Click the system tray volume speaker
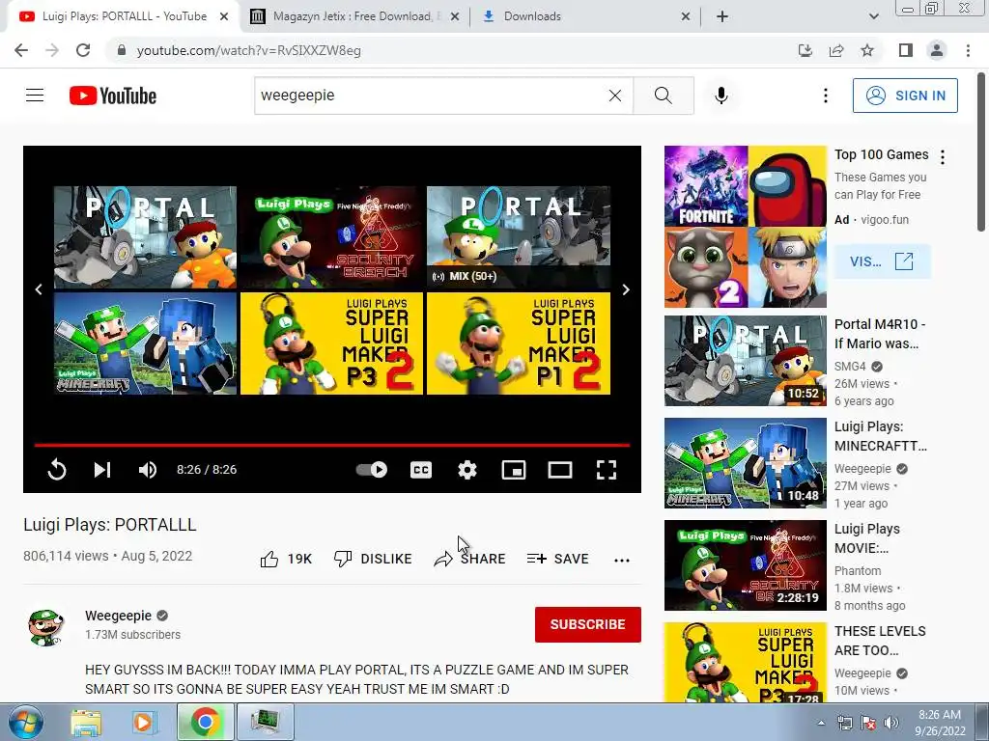The width and height of the screenshot is (989, 741). pyautogui.click(x=891, y=723)
